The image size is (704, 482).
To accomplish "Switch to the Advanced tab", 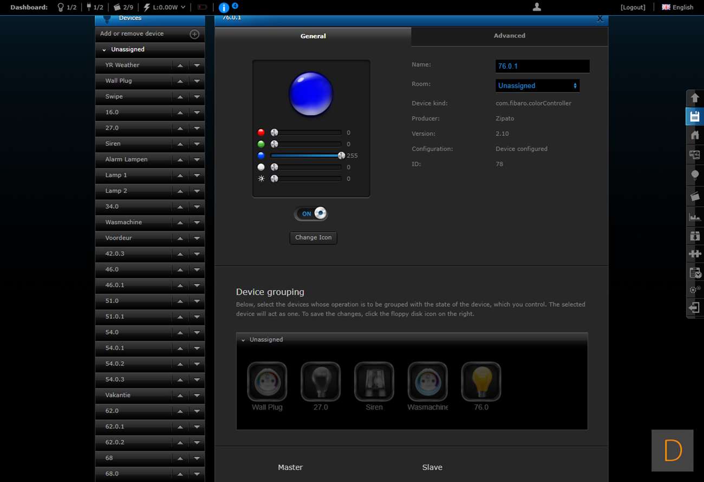I will pyautogui.click(x=509, y=36).
